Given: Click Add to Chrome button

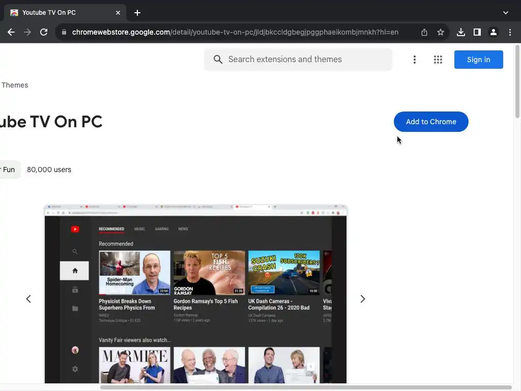Looking at the screenshot, I should click(431, 122).
